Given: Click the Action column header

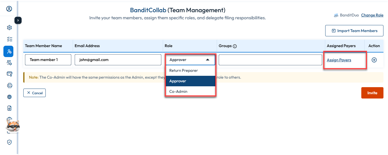Looking at the screenshot, I should click(x=374, y=46).
